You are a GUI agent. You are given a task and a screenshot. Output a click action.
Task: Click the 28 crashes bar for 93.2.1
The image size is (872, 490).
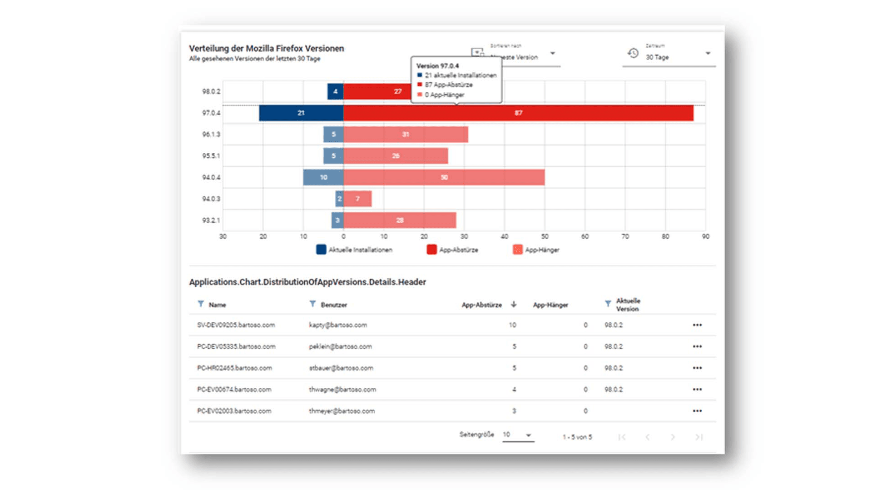(x=400, y=220)
